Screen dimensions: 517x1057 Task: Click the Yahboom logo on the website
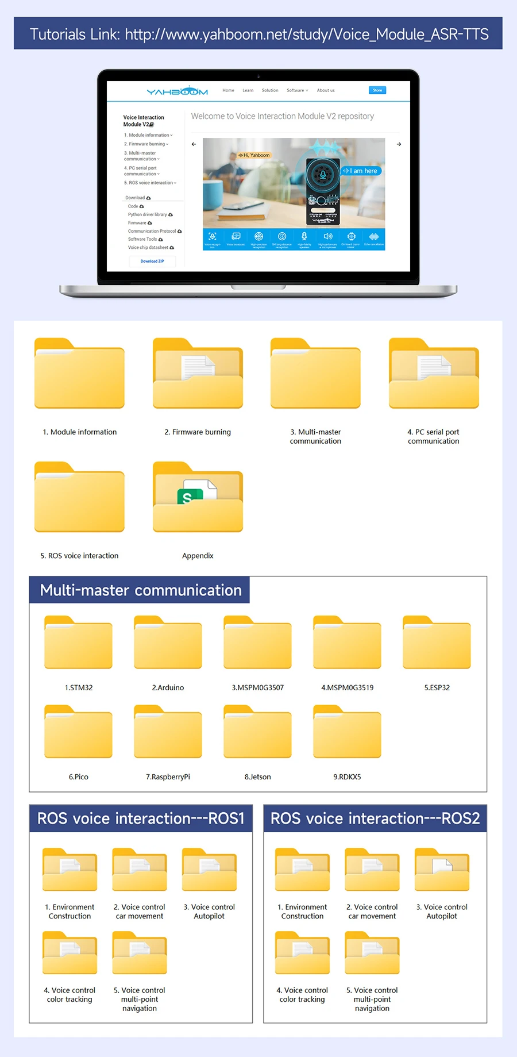click(x=177, y=91)
